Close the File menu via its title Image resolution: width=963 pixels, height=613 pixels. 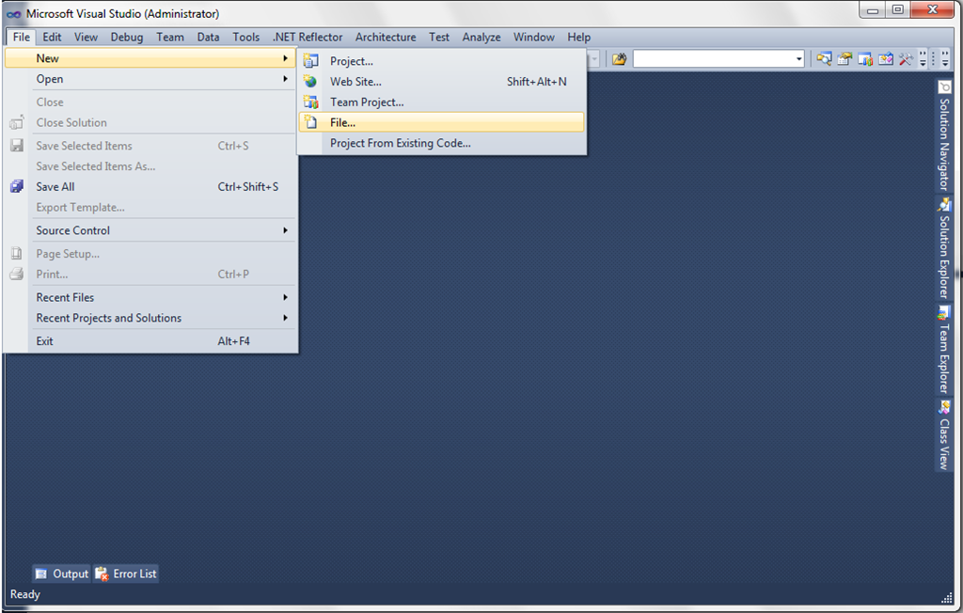click(22, 37)
